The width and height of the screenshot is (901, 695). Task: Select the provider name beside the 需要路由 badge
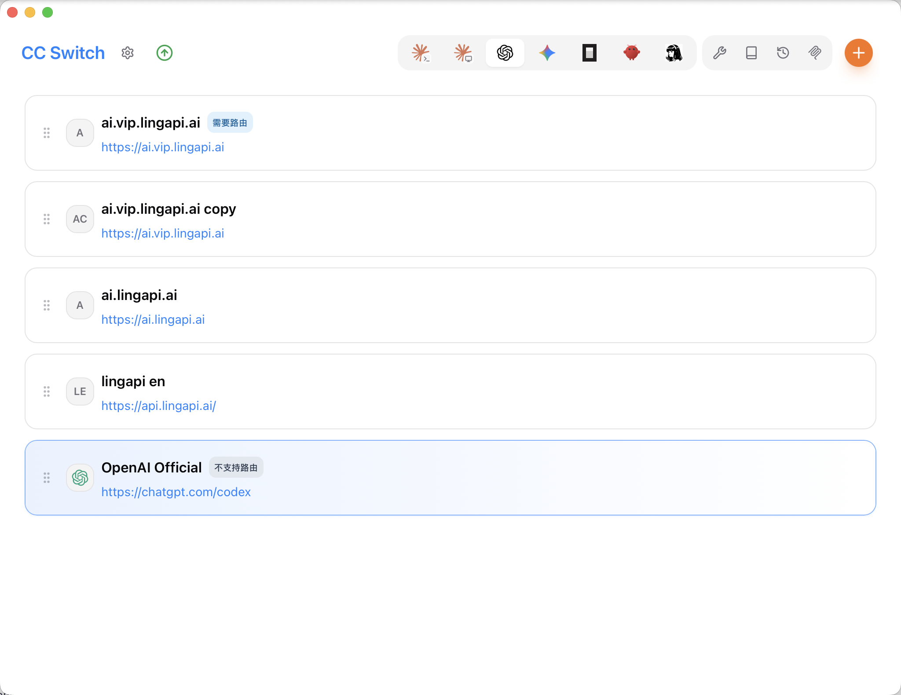pos(151,122)
